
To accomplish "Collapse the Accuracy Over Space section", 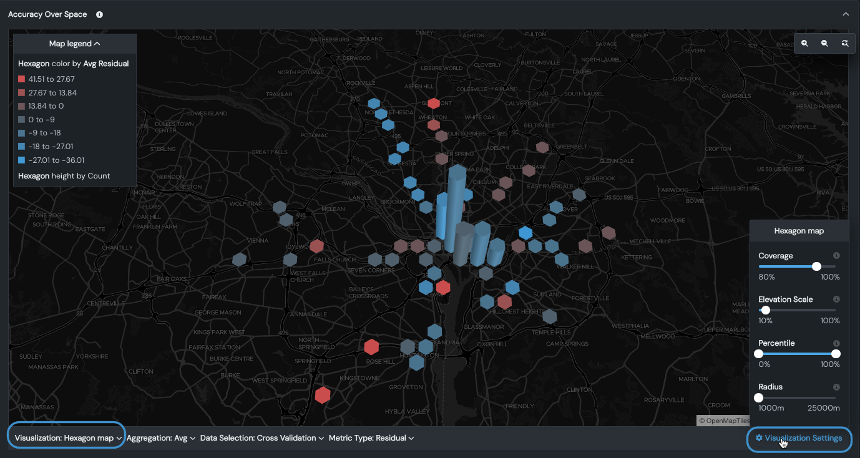I will click(x=846, y=14).
